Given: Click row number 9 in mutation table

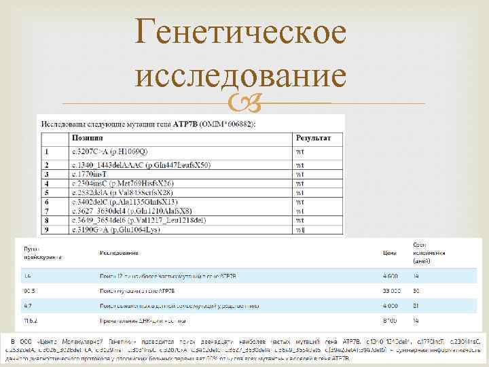Looking at the screenshot, I should (46, 230).
